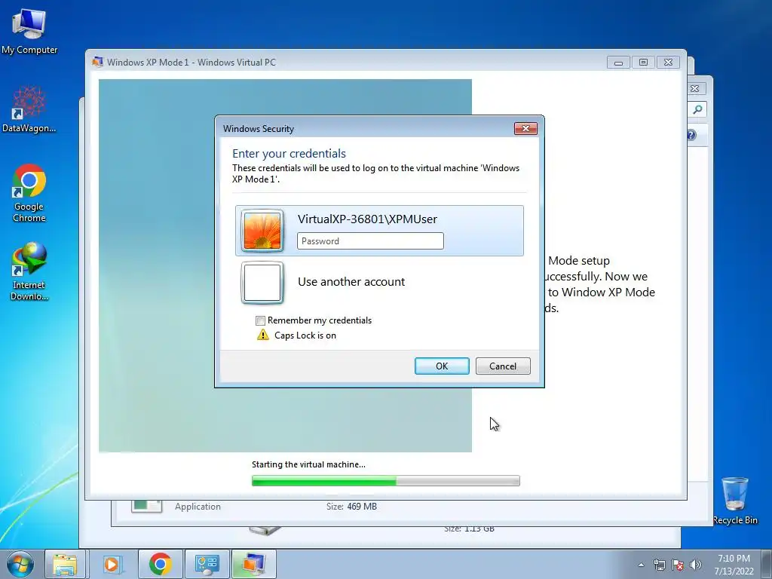Close the Windows Security dialog
Screen dimensions: 772x579
525,128
